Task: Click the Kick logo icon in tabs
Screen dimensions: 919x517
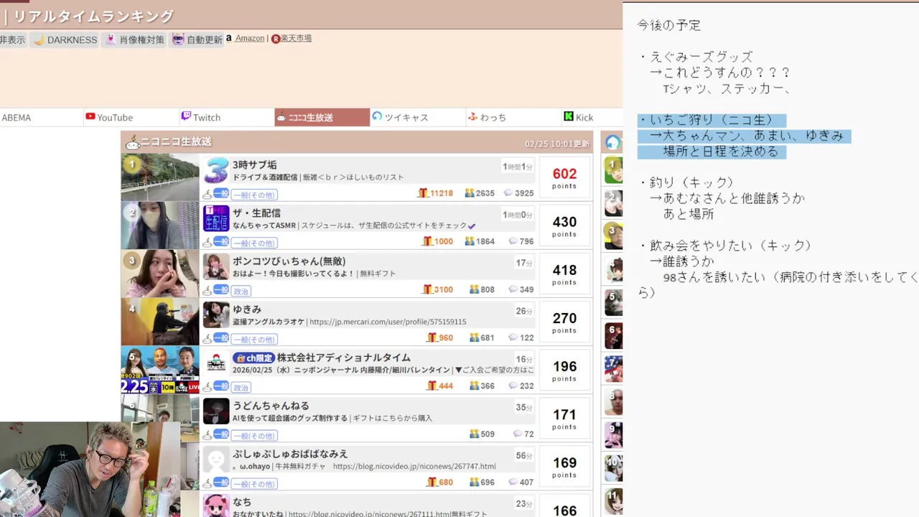Action: (569, 116)
